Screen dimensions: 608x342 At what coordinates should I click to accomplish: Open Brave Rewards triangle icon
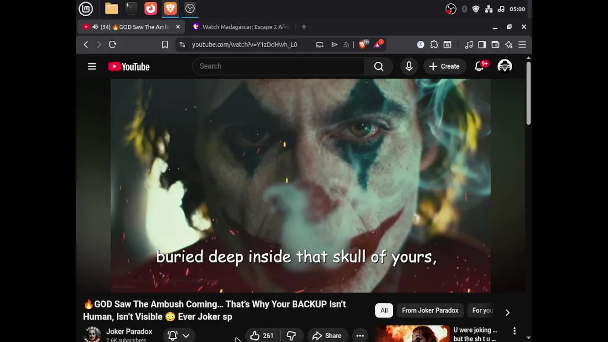click(379, 45)
